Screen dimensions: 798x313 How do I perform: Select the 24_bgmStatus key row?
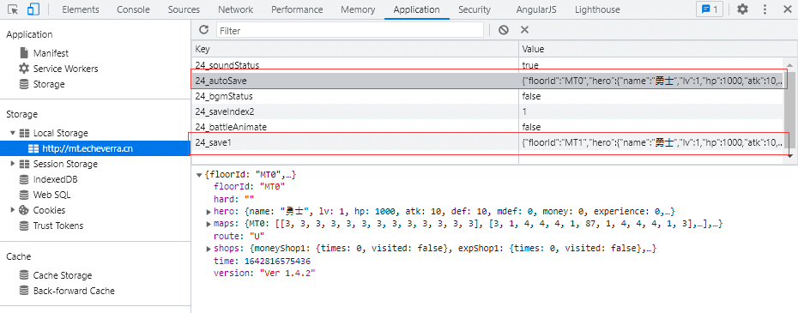click(x=487, y=96)
